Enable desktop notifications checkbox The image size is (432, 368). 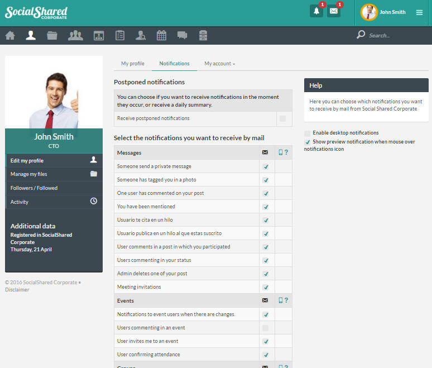[308, 133]
